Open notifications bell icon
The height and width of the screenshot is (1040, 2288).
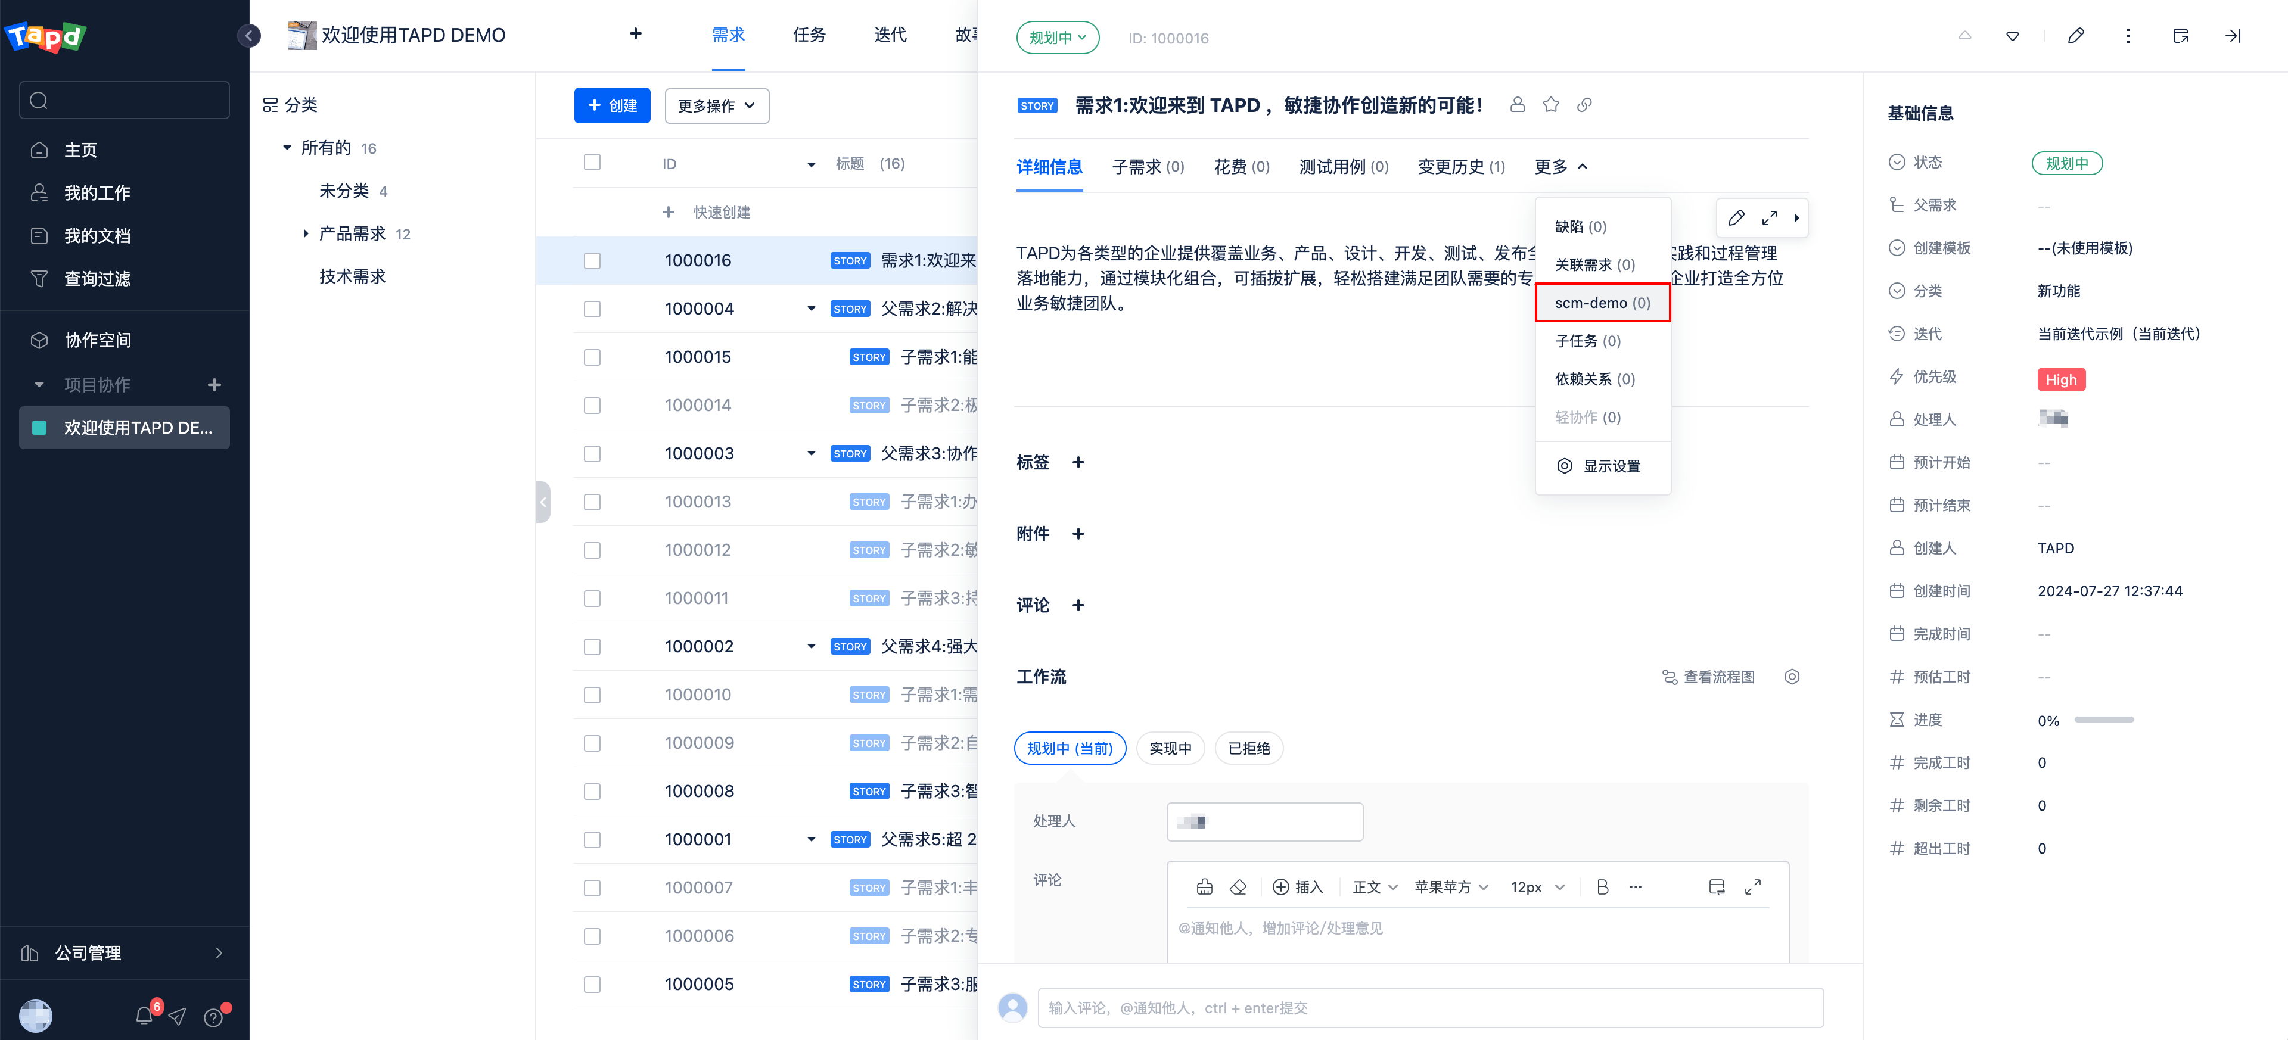pyautogui.click(x=144, y=1015)
